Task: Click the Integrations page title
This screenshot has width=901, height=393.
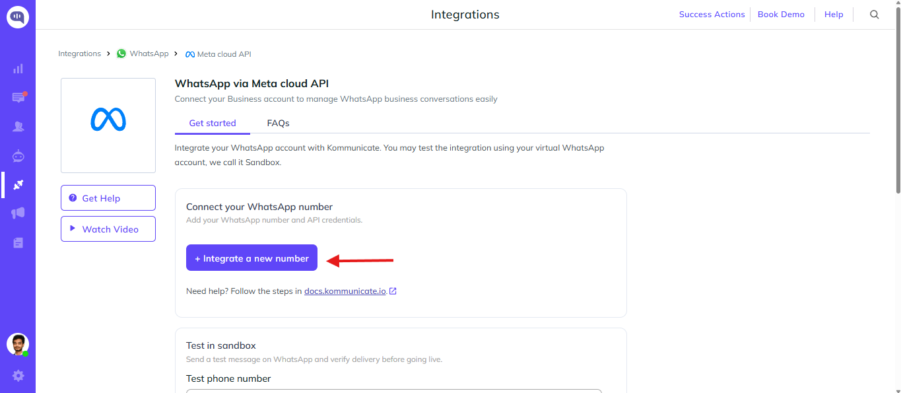Action: click(x=465, y=15)
